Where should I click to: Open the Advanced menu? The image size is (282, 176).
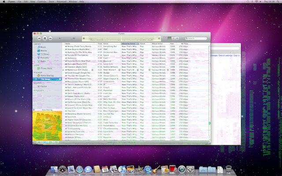[x=61, y=1]
